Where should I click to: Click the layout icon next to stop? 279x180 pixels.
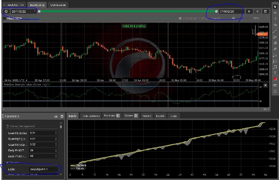266,12
